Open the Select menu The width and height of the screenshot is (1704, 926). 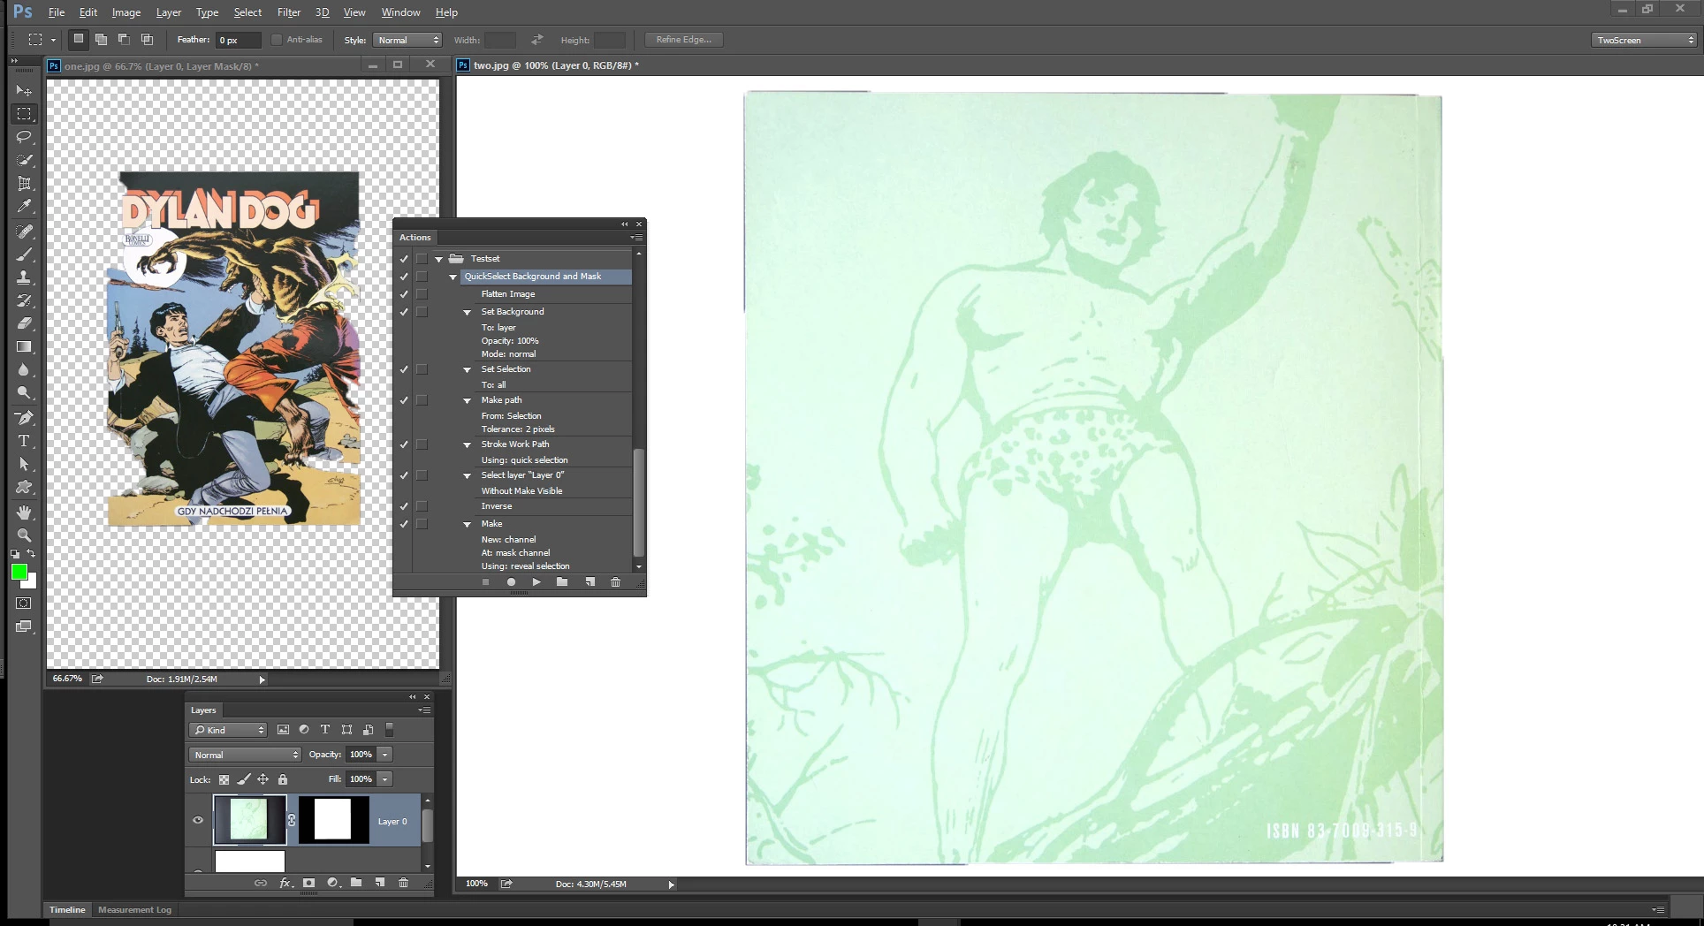247,12
